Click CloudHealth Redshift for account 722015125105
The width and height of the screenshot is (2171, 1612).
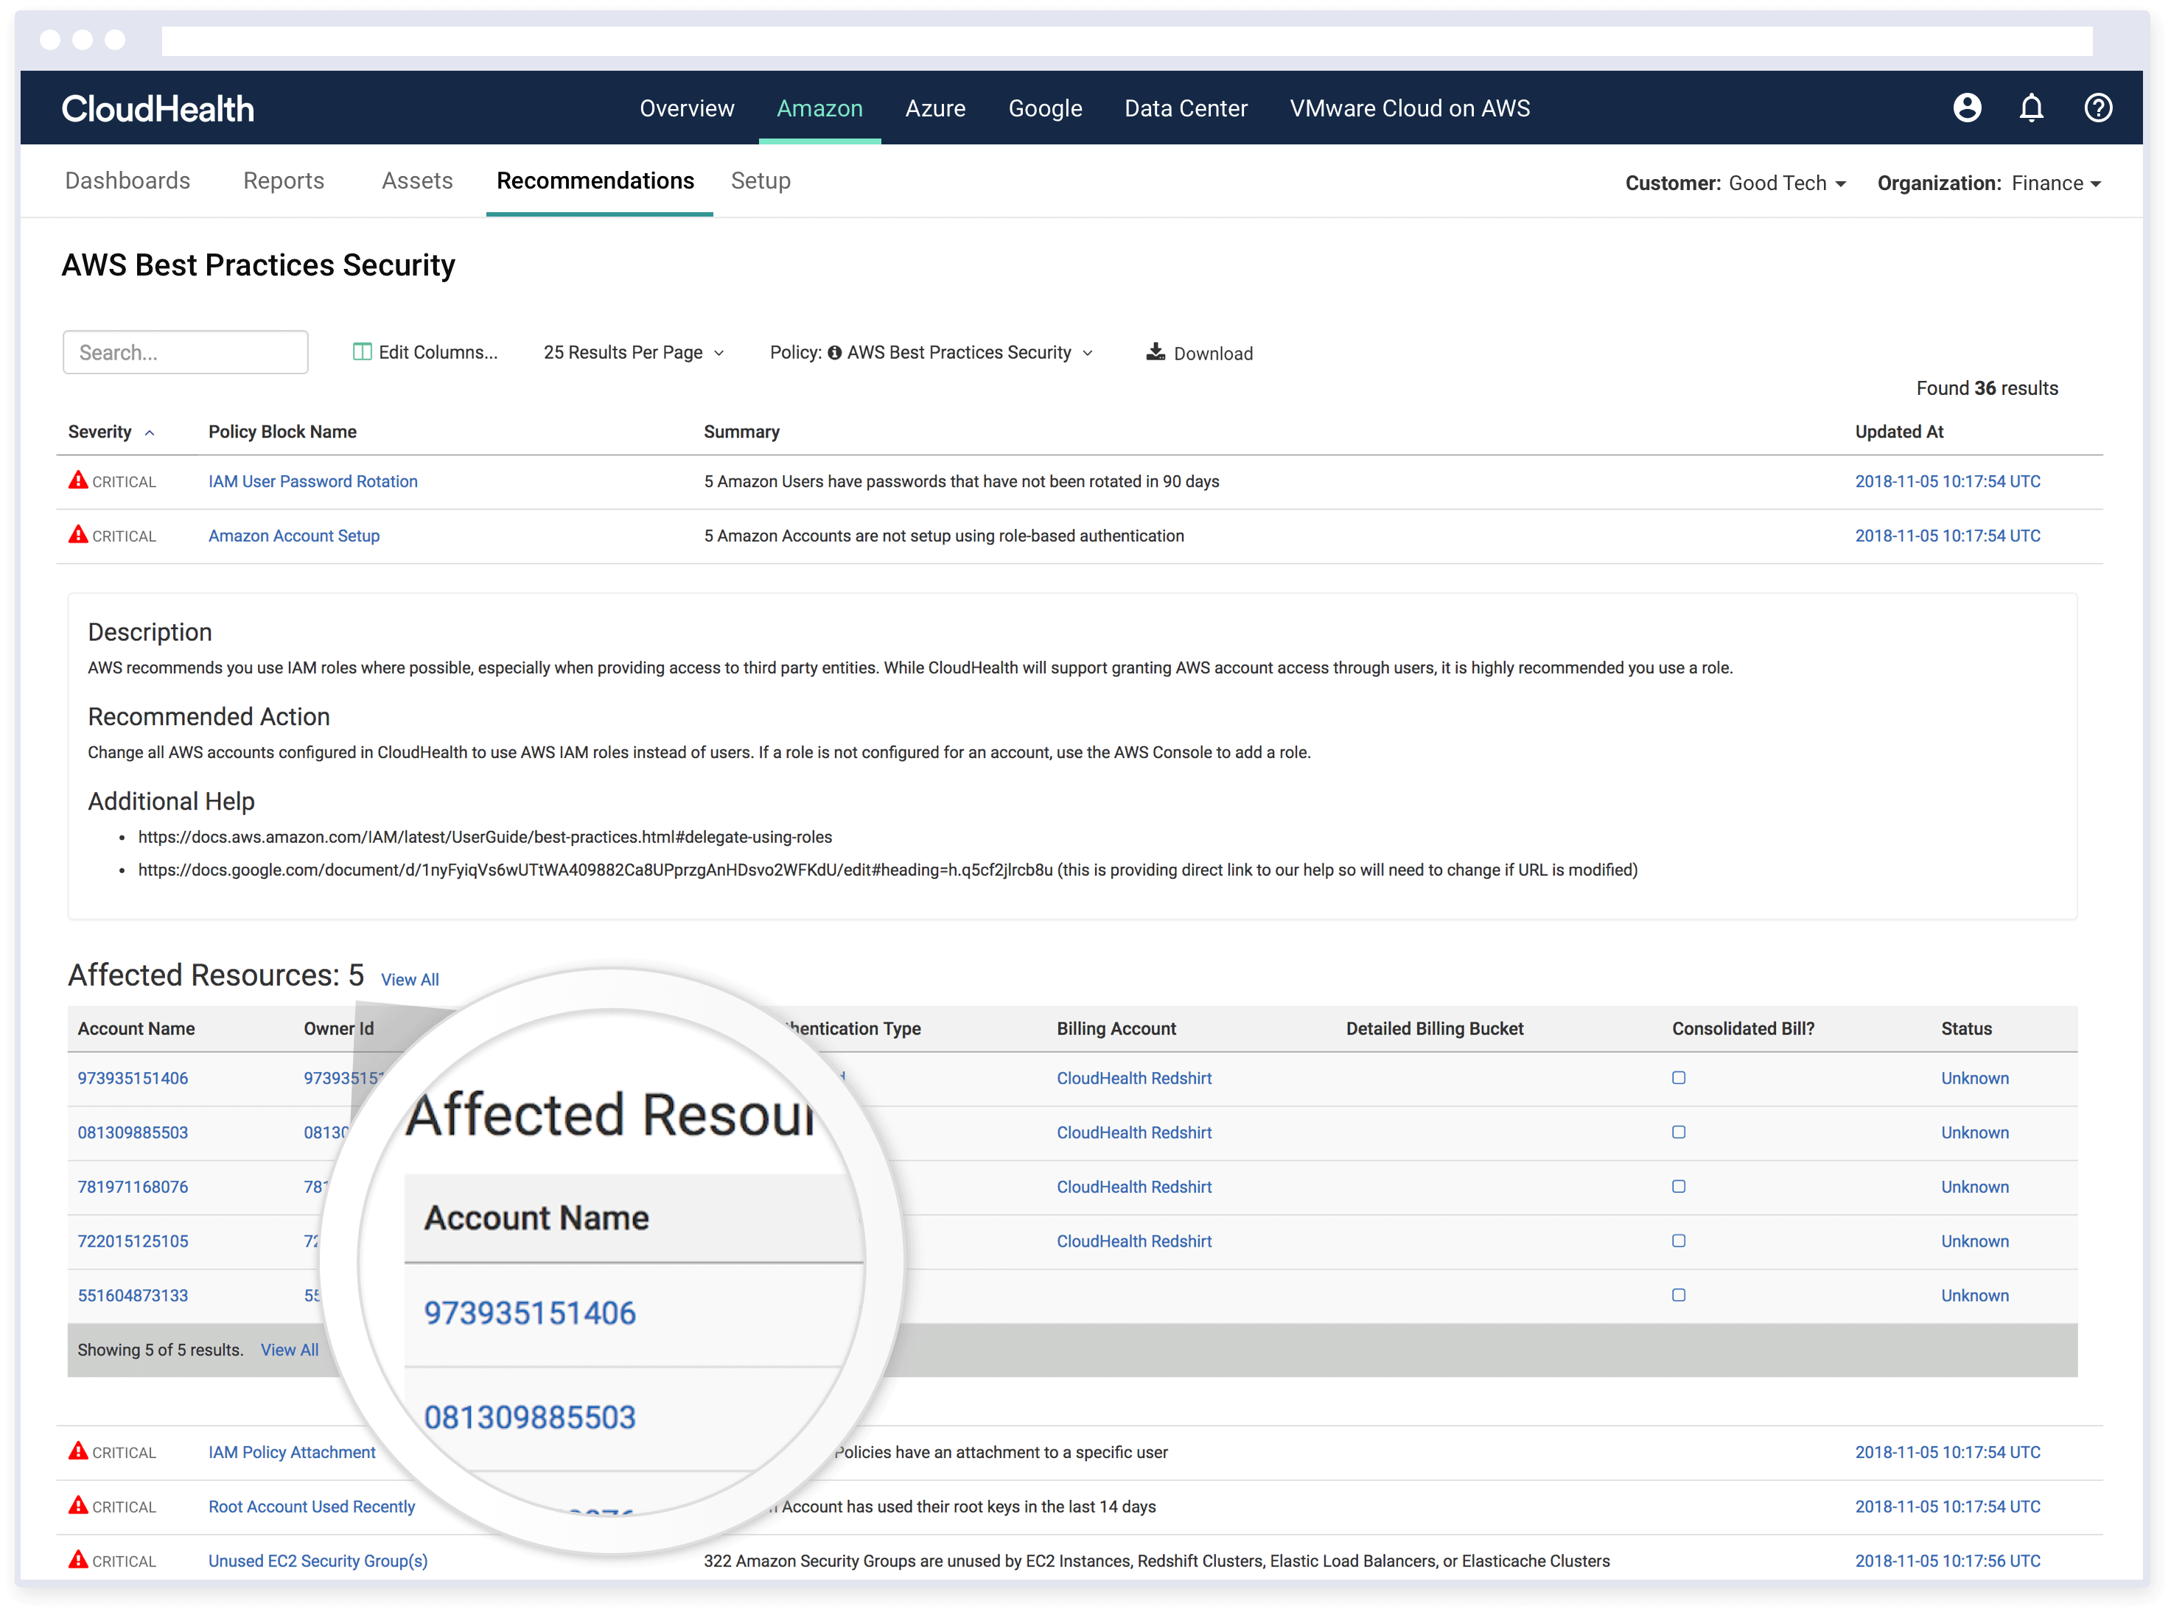[1133, 1241]
